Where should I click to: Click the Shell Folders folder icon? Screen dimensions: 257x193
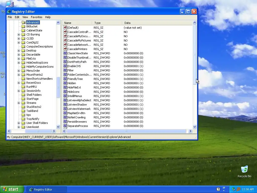23,95
